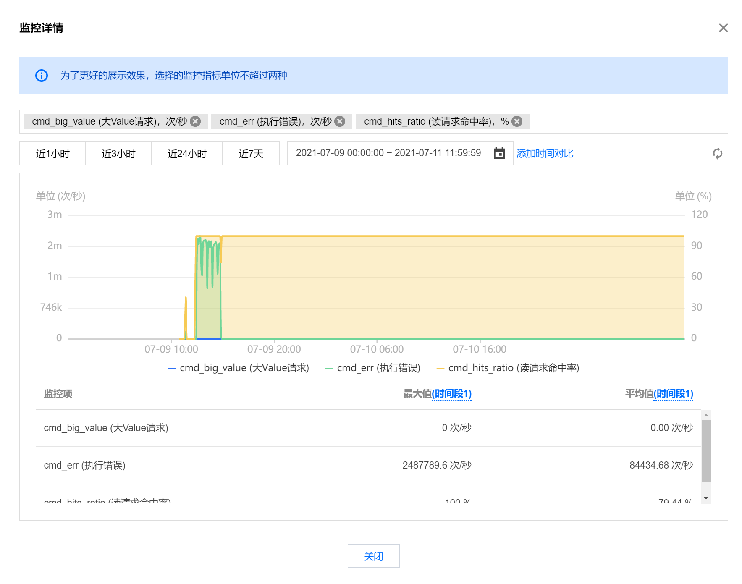This screenshot has height=584, width=742.
Task: Open the calendar date picker icon
Action: [499, 153]
